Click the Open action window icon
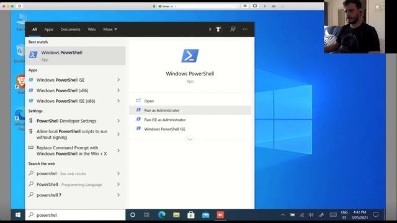Screen dimensions: 397x223 138,100
